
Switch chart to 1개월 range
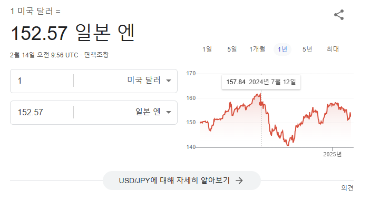tap(257, 49)
